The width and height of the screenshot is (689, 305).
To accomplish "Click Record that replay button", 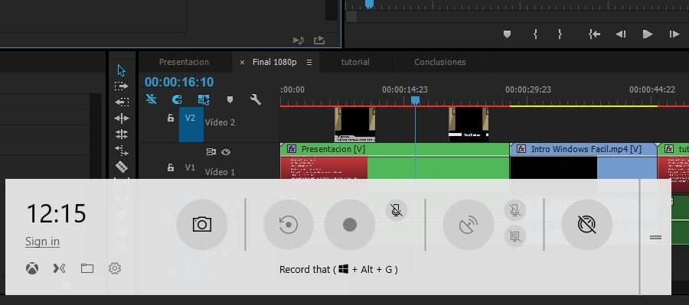I will coord(289,225).
